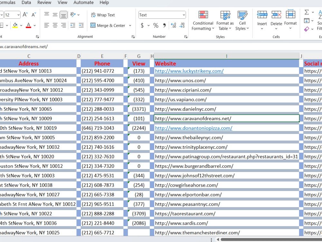Screen dimensions: 322x242
Task: Open the Automate tab
Action: [84, 3]
